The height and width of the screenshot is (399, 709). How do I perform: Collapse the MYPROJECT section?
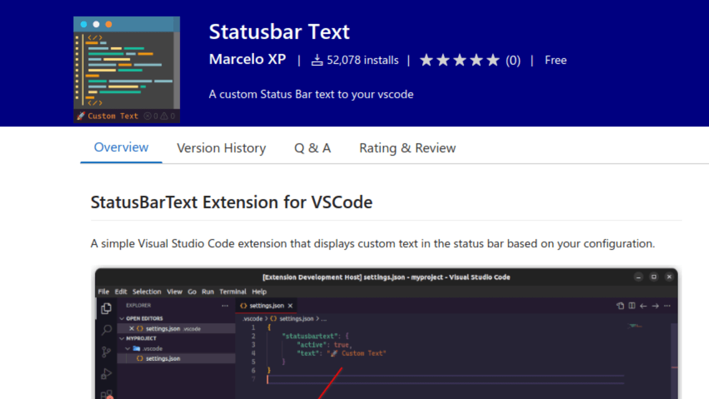tap(121, 338)
